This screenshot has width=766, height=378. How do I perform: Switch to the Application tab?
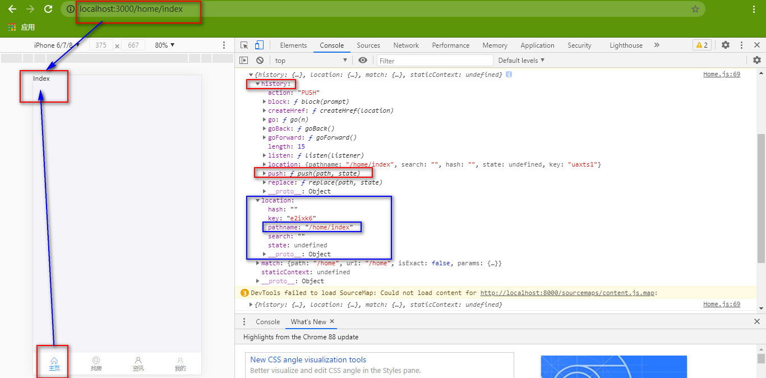click(537, 45)
